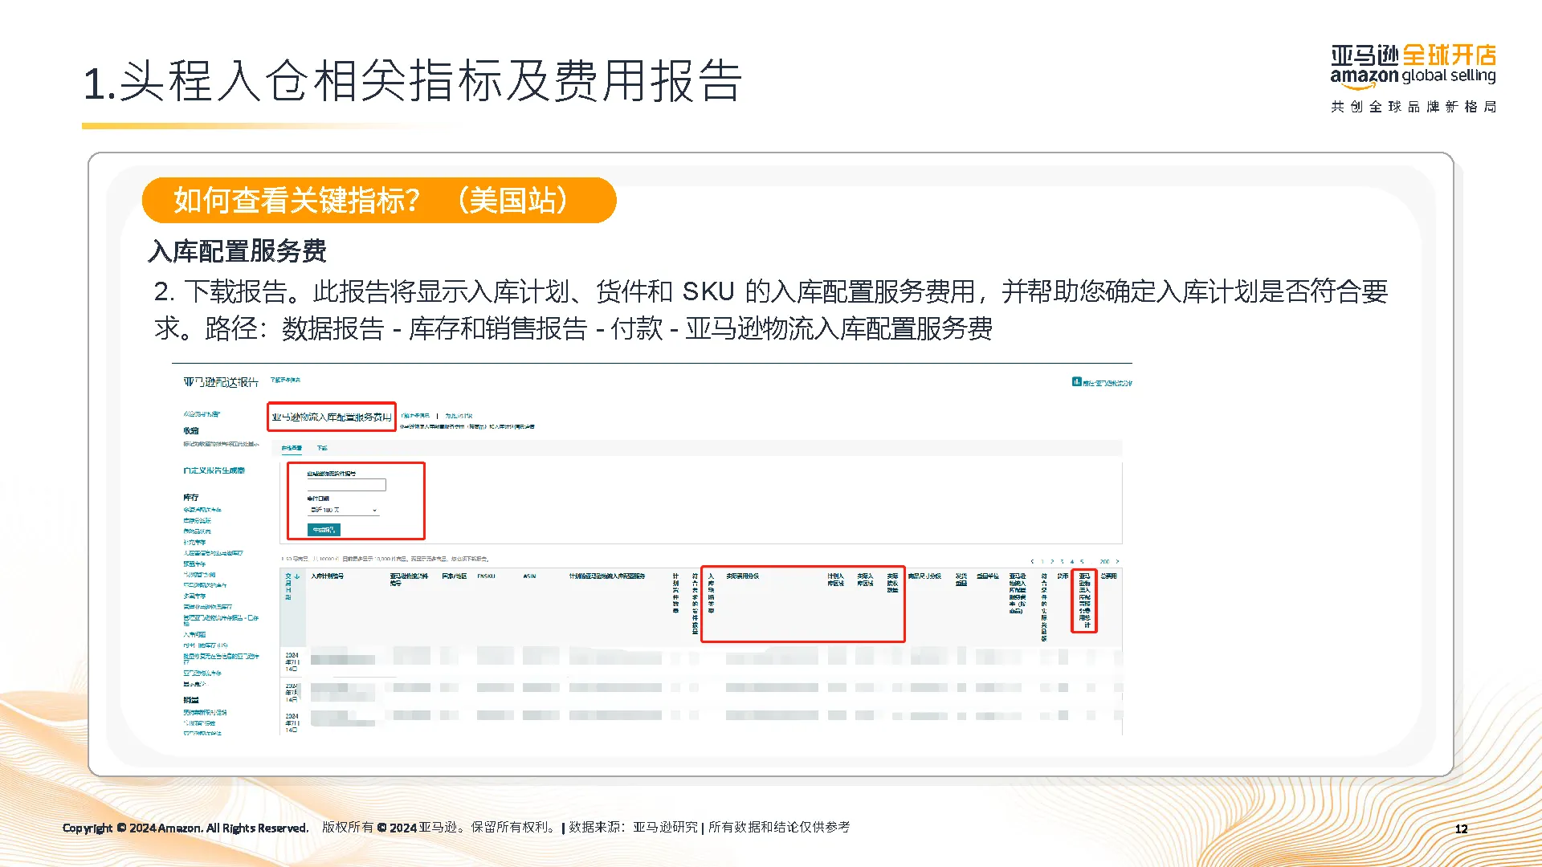Screen dimensions: 1542x867
Task: Open the date range dropdown showing 180 days
Action: [x=343, y=510]
